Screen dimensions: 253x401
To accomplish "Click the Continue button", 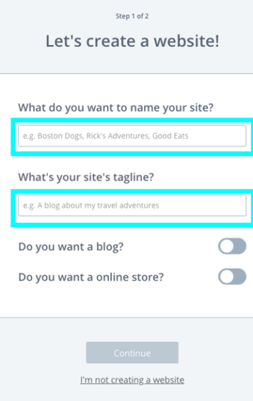I will [x=132, y=352].
